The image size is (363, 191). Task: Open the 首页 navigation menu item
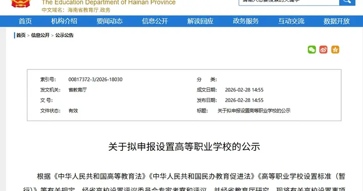point(25,21)
